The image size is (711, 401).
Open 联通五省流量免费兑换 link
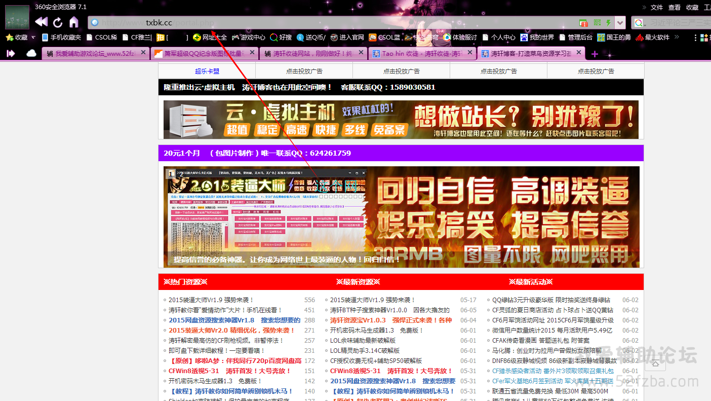coord(550,391)
